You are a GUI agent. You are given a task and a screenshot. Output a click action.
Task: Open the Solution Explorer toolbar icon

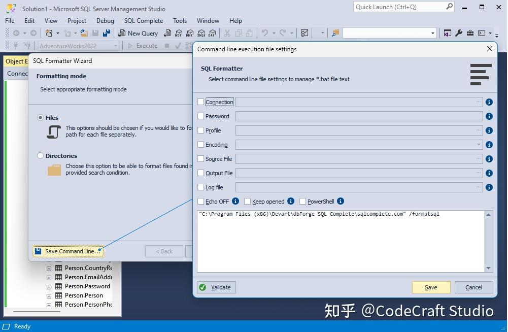coord(448,33)
